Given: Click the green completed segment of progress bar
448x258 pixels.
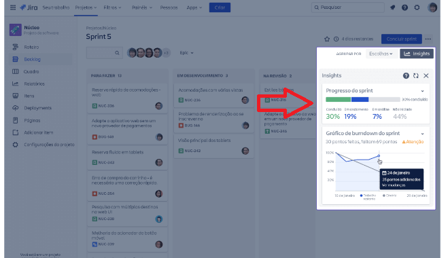Looking at the screenshot, I should click(x=339, y=99).
